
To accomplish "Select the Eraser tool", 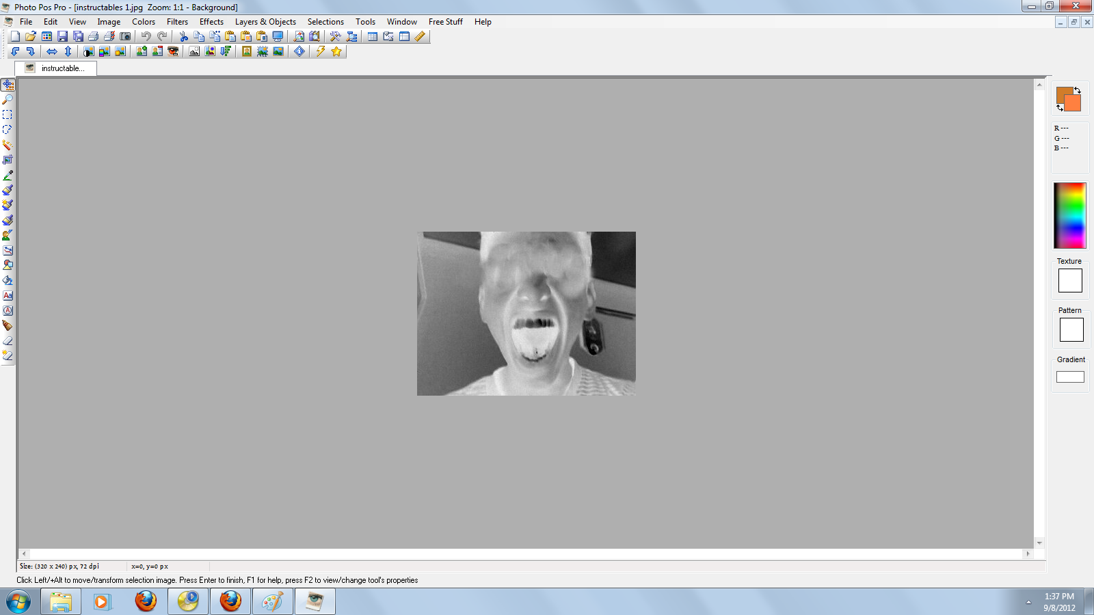I will click(8, 340).
